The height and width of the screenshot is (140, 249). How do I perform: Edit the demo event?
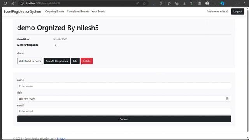pos(75,61)
